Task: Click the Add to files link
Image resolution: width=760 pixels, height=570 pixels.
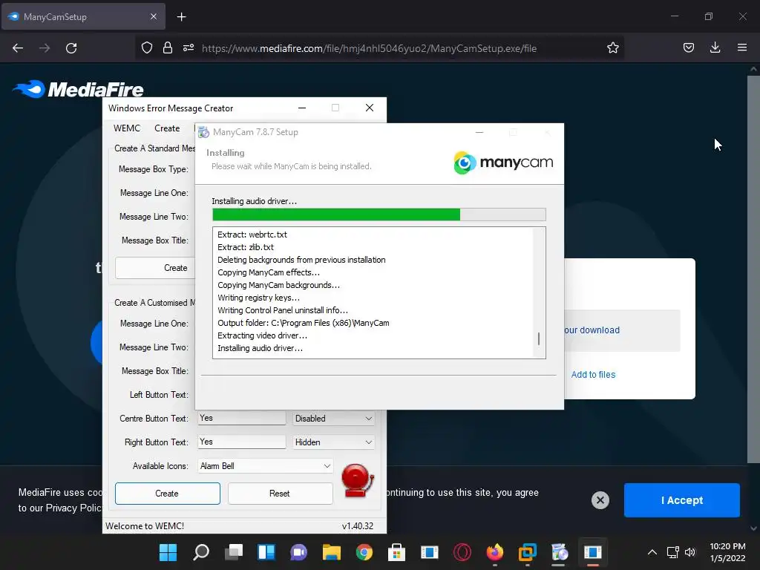Action: pyautogui.click(x=593, y=375)
